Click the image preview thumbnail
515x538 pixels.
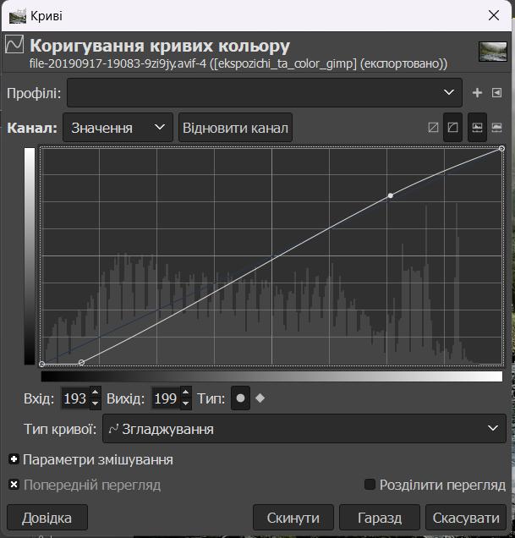coord(493,52)
